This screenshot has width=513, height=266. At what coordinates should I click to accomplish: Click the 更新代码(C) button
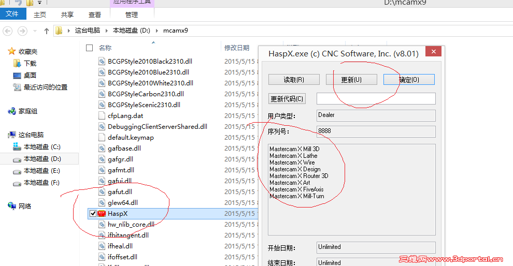[x=287, y=99]
